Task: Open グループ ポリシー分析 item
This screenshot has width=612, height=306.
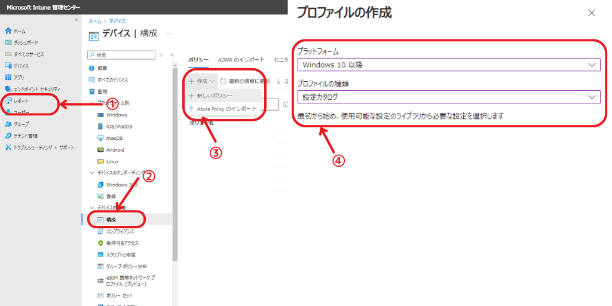Action: (x=122, y=266)
